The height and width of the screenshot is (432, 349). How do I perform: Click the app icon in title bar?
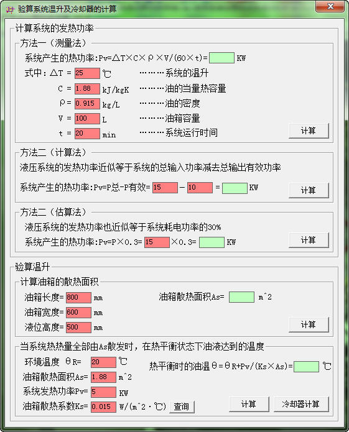point(10,9)
